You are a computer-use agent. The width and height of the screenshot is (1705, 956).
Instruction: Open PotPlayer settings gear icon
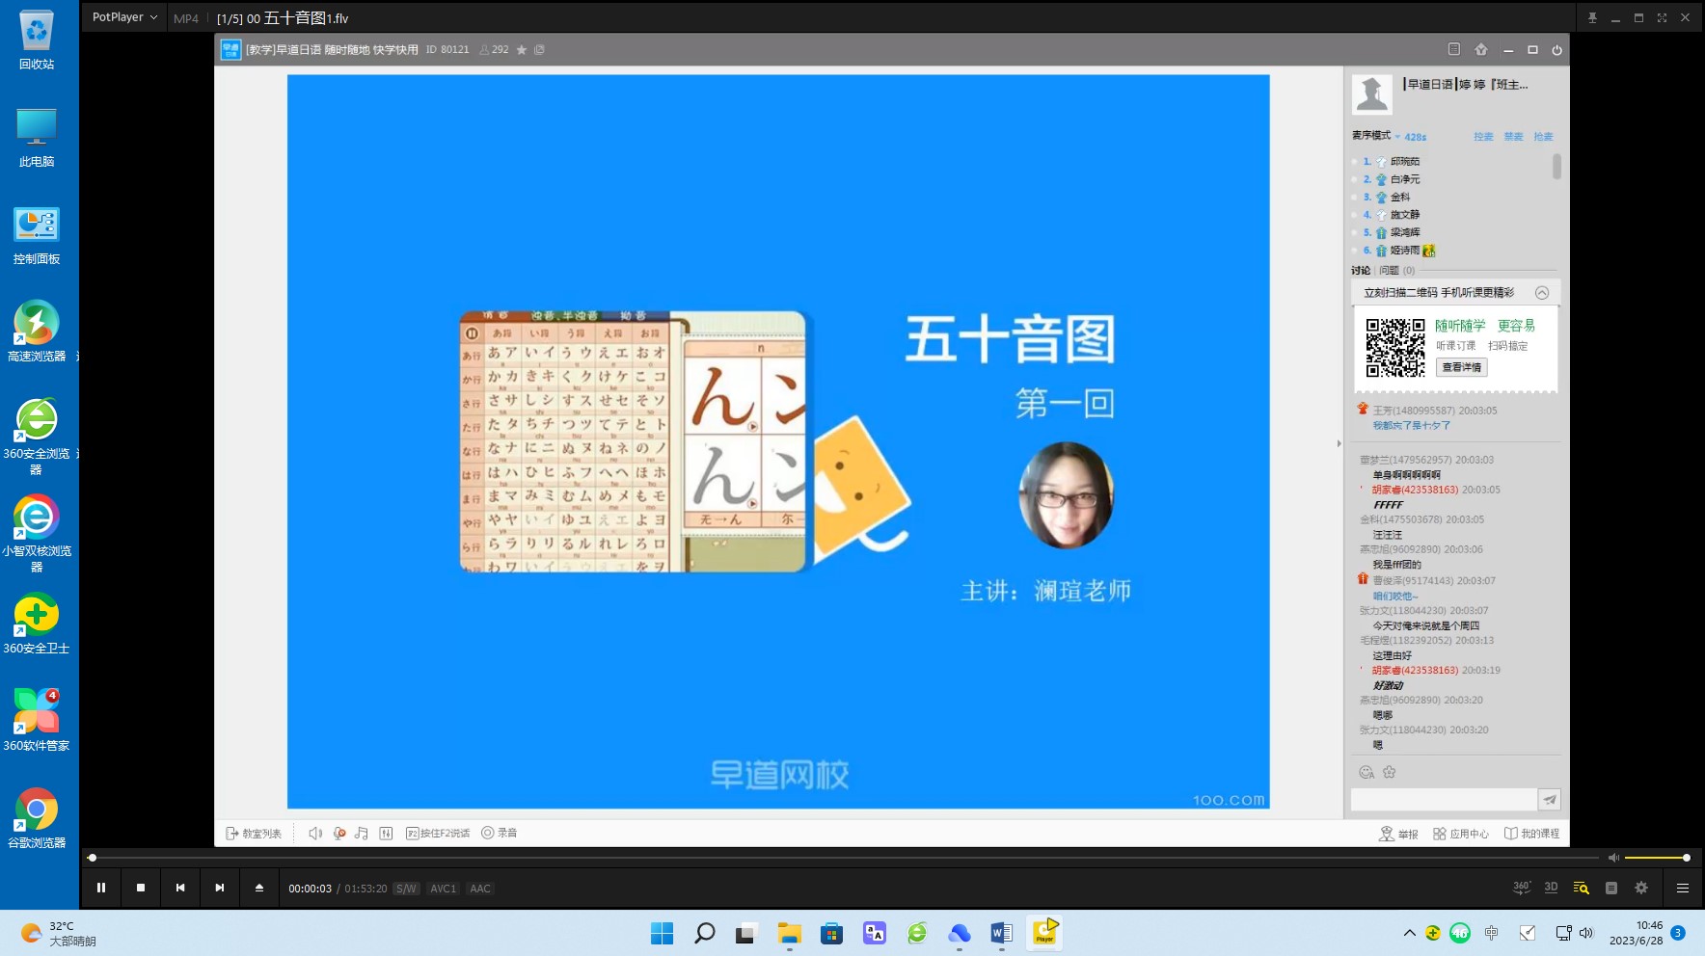coord(1641,888)
